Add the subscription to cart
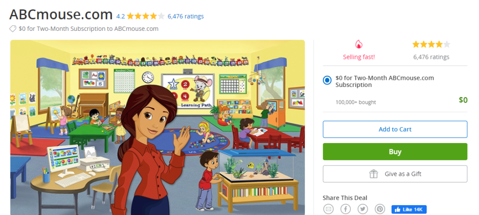Image resolution: width=479 pixels, height=215 pixels. [395, 129]
